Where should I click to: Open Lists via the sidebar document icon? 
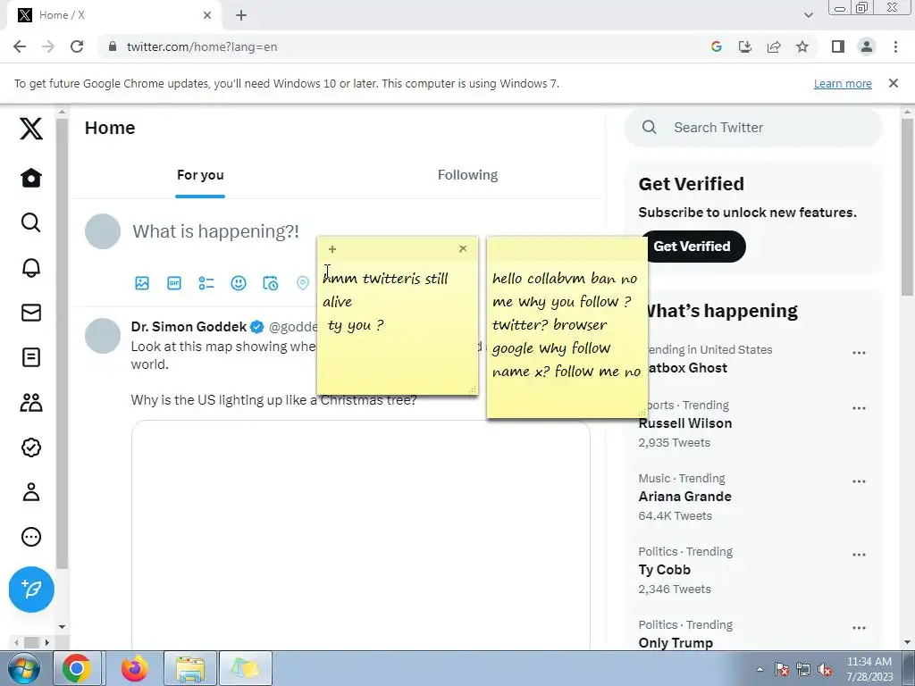coord(31,357)
